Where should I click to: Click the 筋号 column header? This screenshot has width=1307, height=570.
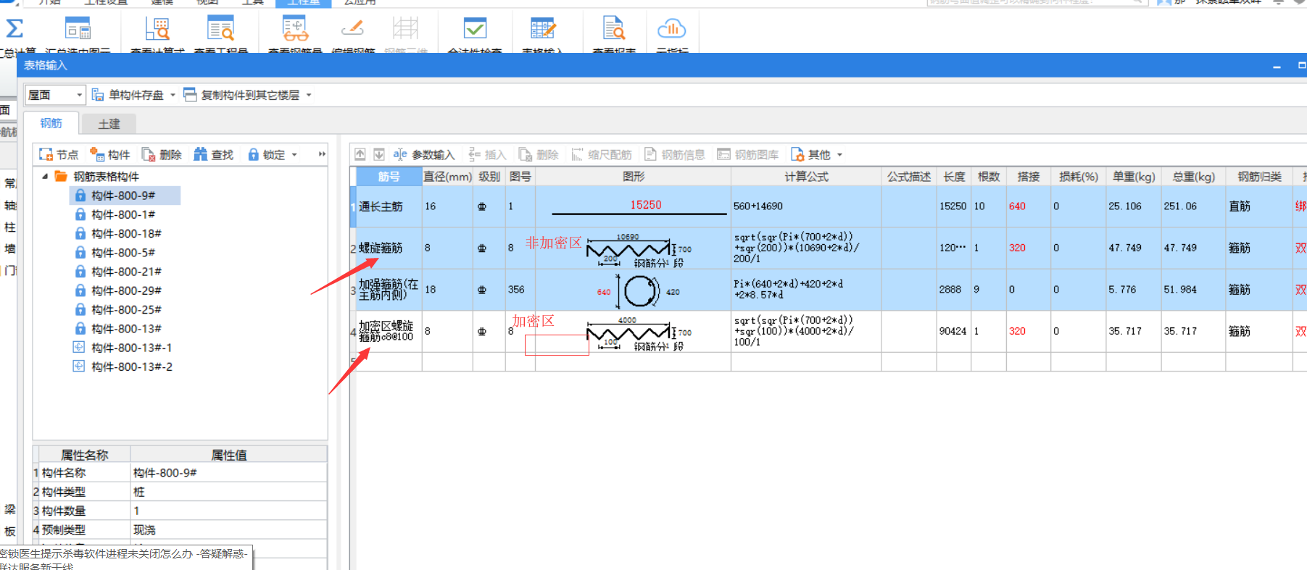pos(389,176)
